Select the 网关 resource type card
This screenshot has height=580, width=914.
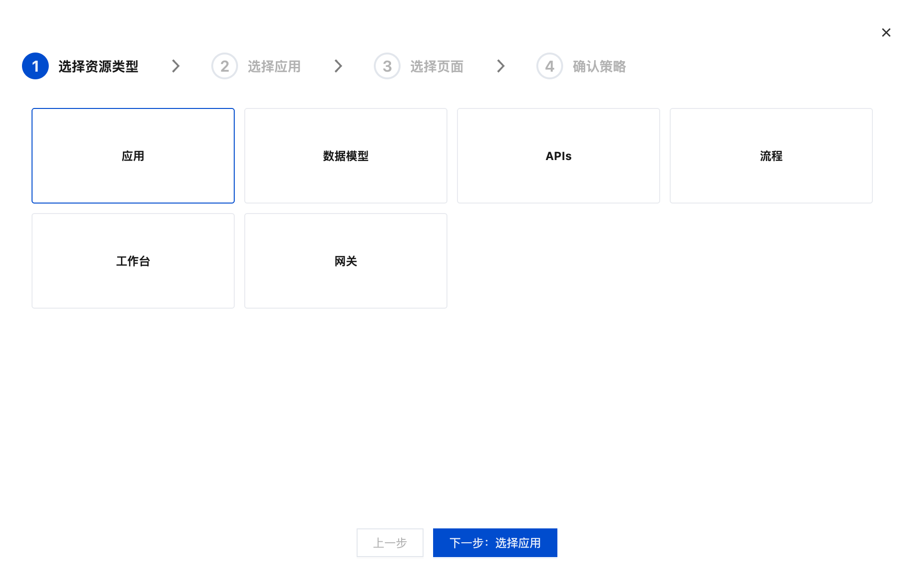tap(345, 261)
